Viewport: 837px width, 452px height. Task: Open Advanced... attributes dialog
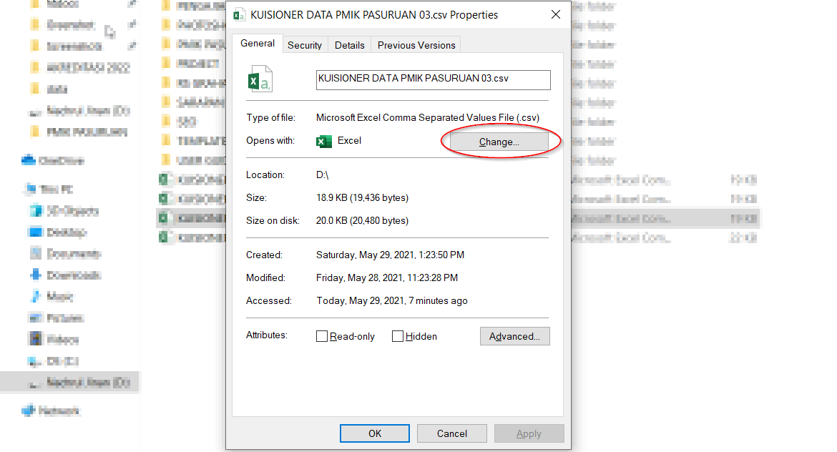click(514, 336)
